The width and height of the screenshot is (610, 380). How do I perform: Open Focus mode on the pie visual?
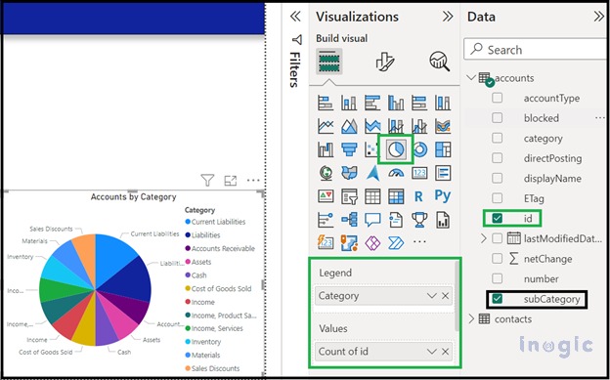231,181
